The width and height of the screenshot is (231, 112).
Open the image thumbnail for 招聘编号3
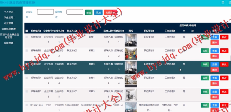click(131, 67)
